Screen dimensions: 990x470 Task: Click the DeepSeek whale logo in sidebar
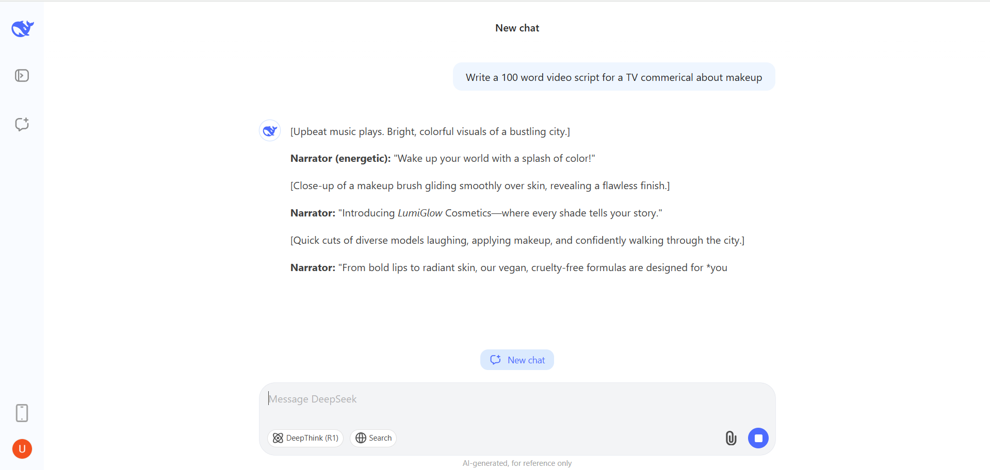coord(23,28)
